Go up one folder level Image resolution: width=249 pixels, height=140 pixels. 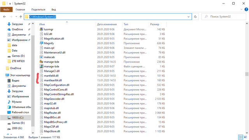point(21,17)
